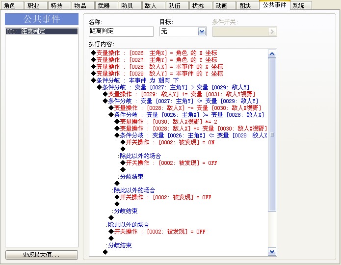This screenshot has height=265, width=341.
Task: Click the event list scrollbar thumb
Action: [x=272, y=134]
